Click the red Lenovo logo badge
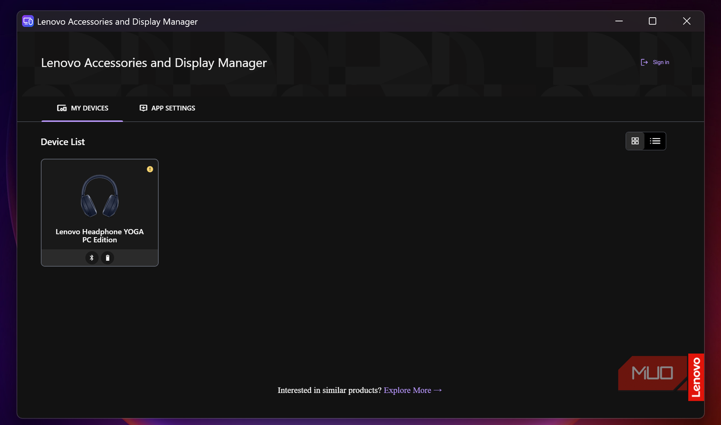The width and height of the screenshot is (721, 425). click(x=696, y=377)
